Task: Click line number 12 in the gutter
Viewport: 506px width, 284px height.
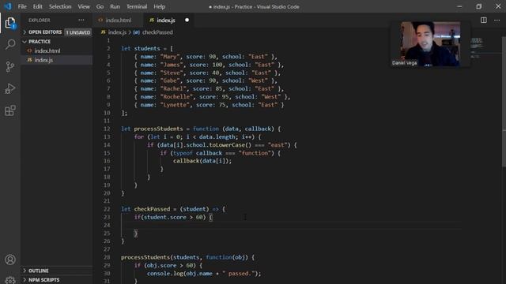Action: pos(107,129)
